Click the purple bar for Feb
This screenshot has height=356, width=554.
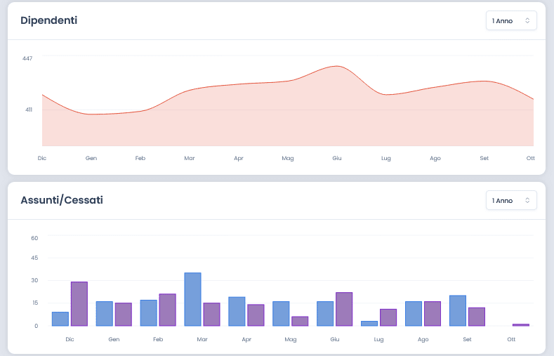coord(167,310)
